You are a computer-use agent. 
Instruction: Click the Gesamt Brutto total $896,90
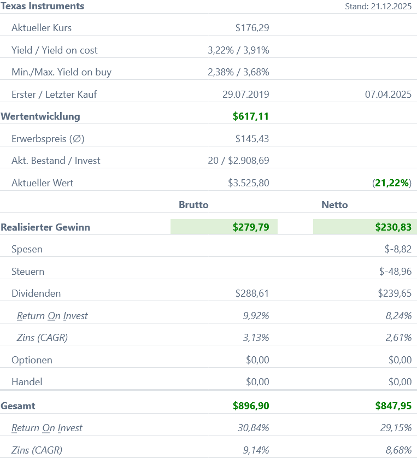(251, 406)
